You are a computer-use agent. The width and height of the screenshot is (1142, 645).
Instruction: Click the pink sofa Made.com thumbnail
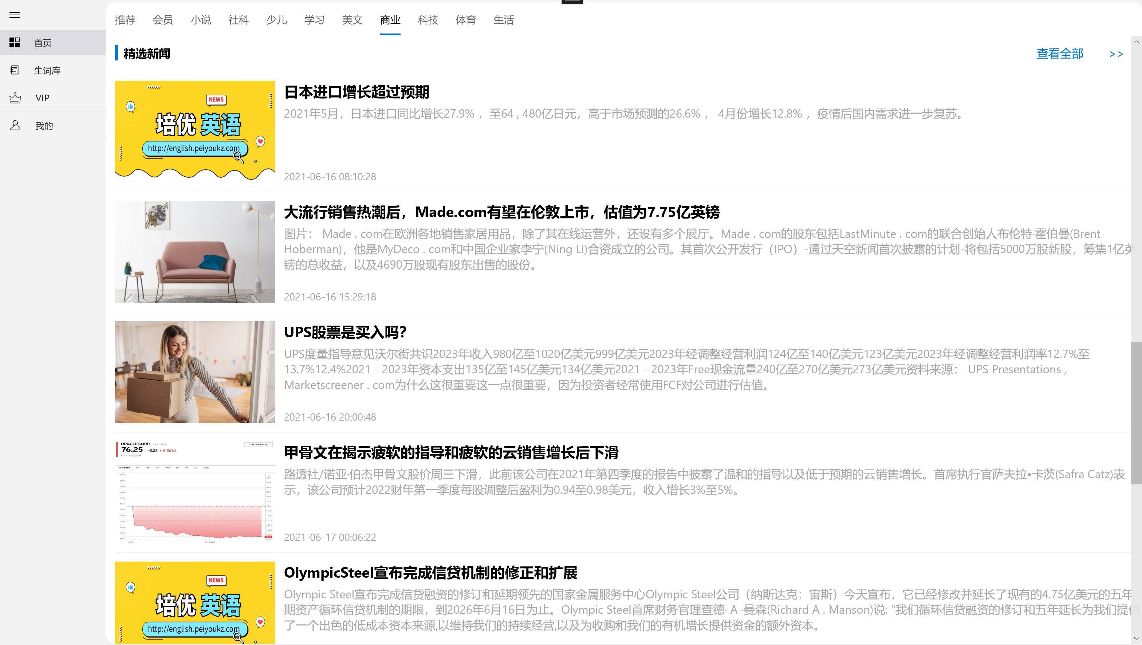[195, 252]
